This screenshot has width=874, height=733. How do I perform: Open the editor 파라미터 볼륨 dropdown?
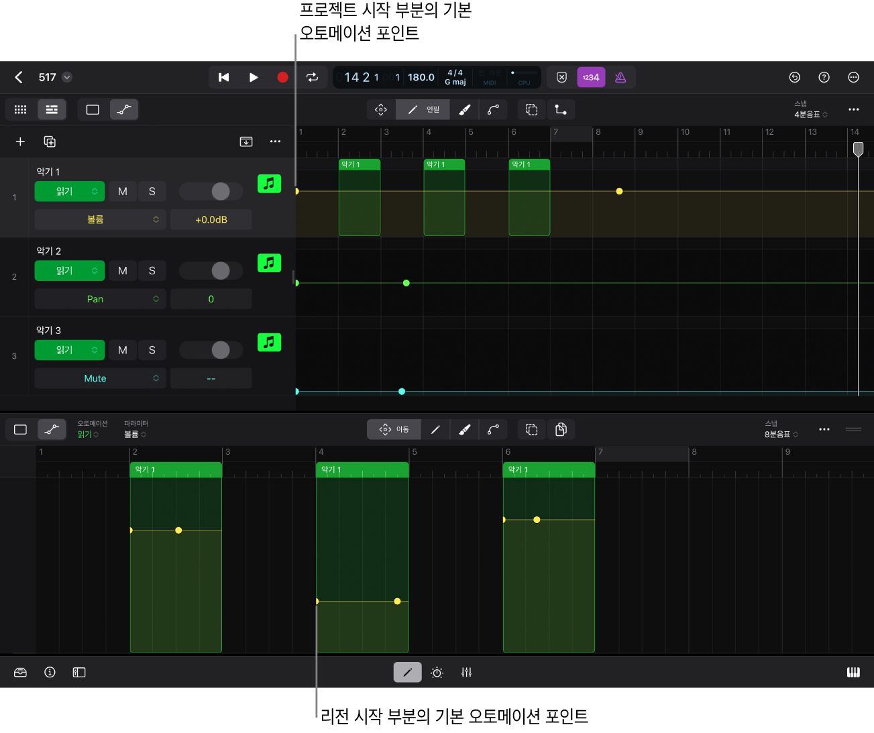[x=135, y=429]
